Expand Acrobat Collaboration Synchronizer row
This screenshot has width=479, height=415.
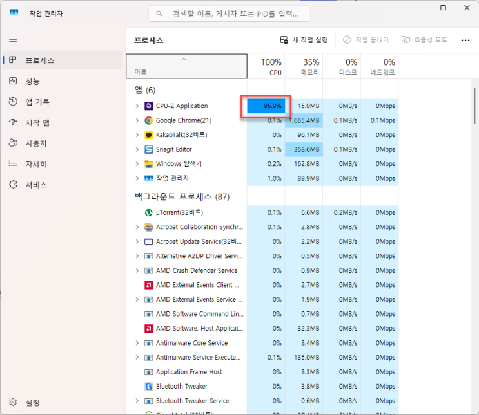[137, 227]
